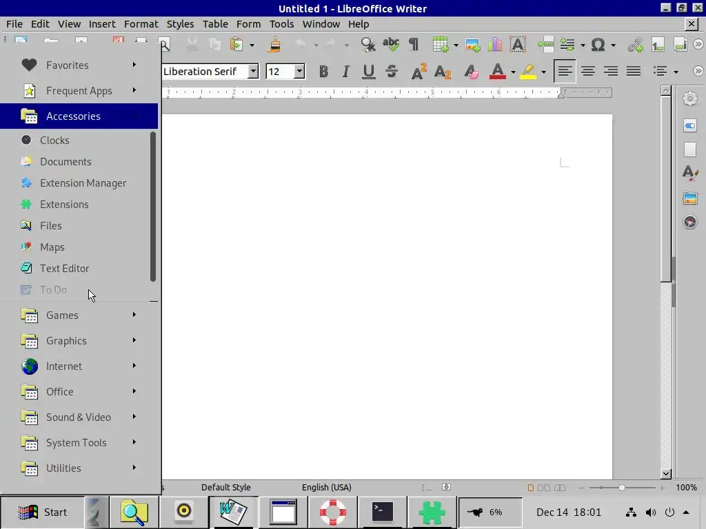Click the Insert Hyperlink chain icon

635,45
